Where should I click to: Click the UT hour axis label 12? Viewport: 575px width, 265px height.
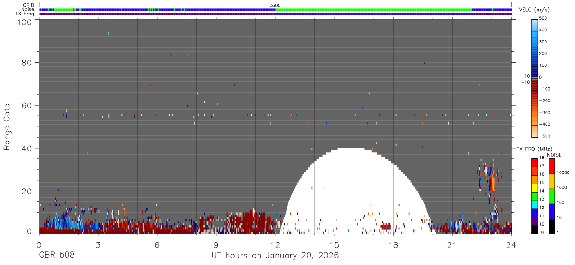pos(275,244)
